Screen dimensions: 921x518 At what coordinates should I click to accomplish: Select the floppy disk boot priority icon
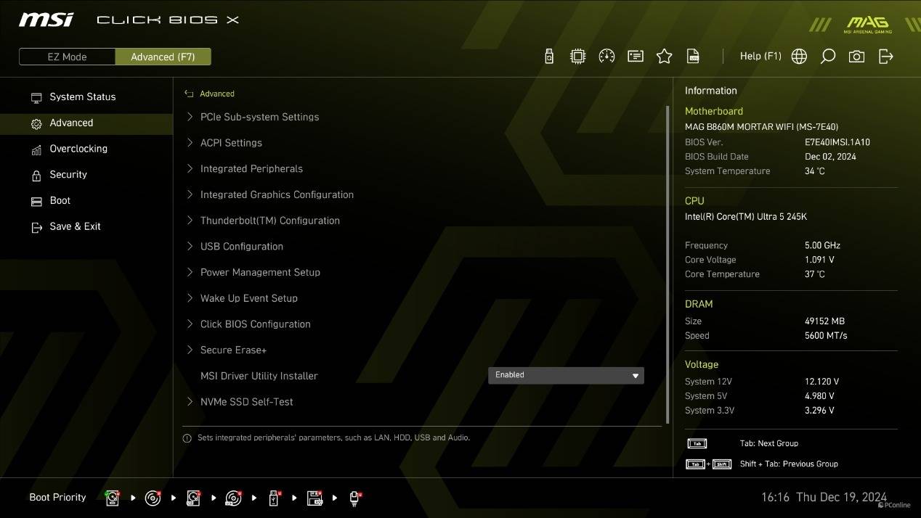click(x=315, y=498)
